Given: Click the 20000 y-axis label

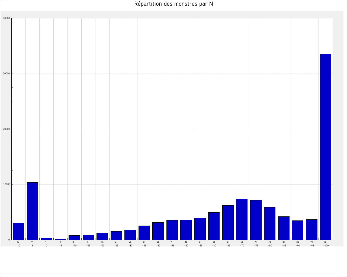Looking at the screenshot, I should (6, 129).
